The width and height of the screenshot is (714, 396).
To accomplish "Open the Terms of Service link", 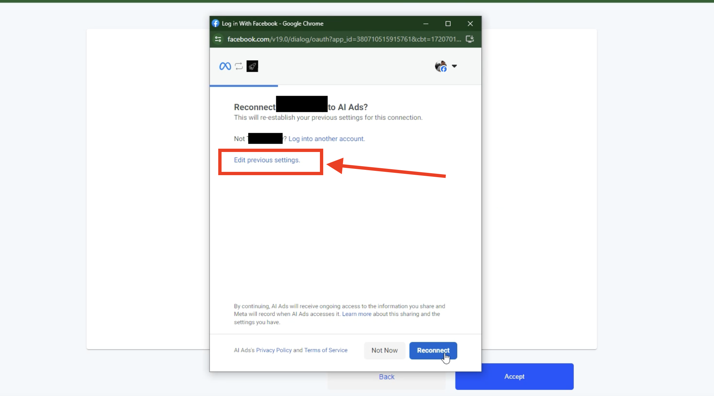I will [326, 350].
